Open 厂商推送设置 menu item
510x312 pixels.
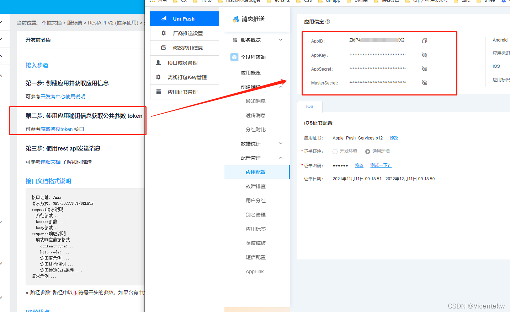coord(185,33)
